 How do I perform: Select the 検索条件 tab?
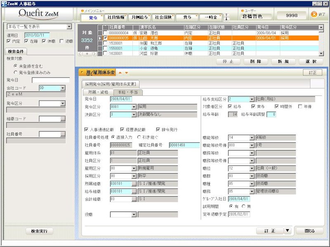(16, 51)
